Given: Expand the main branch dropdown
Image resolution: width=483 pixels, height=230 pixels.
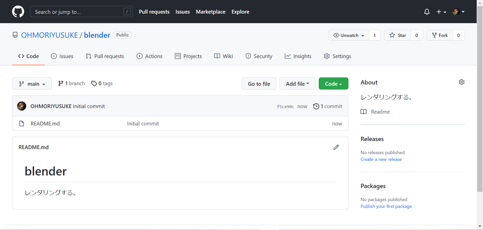Looking at the screenshot, I should pos(32,84).
